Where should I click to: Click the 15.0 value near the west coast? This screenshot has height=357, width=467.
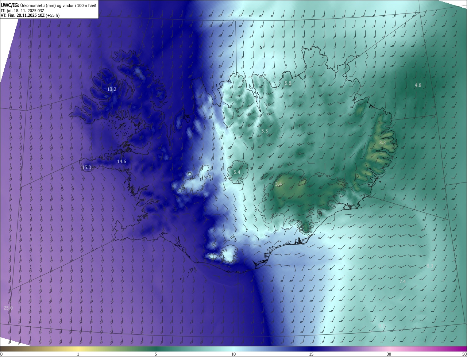point(86,168)
